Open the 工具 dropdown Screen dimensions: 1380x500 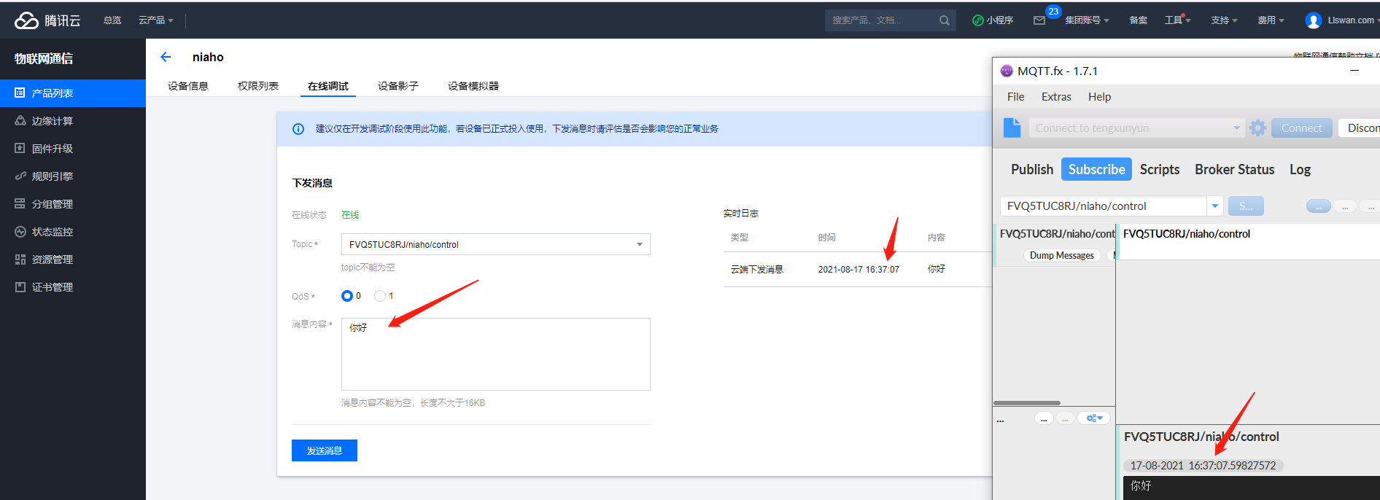pyautogui.click(x=1177, y=20)
